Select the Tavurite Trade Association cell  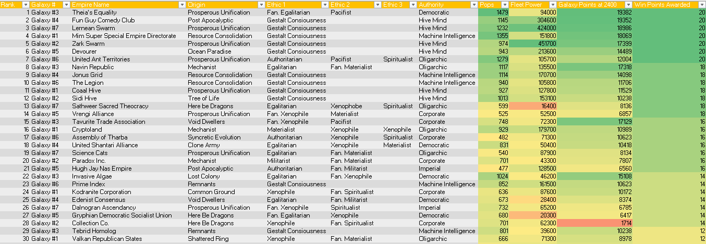click(x=128, y=122)
